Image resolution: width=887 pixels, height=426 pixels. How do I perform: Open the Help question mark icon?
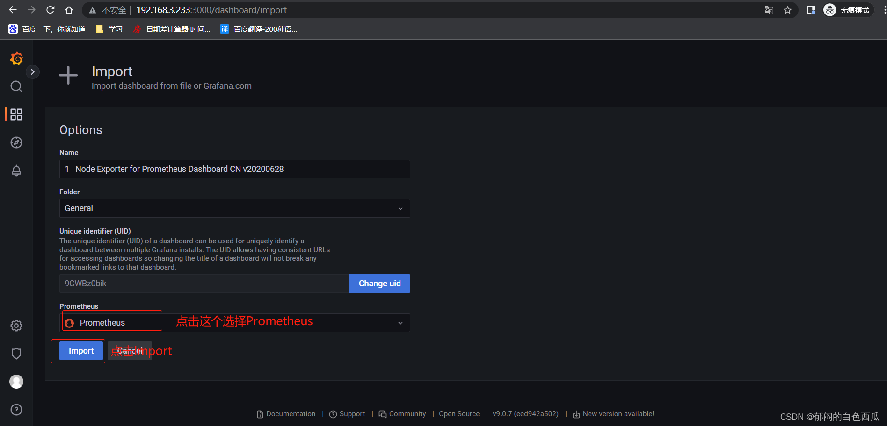pos(16,410)
